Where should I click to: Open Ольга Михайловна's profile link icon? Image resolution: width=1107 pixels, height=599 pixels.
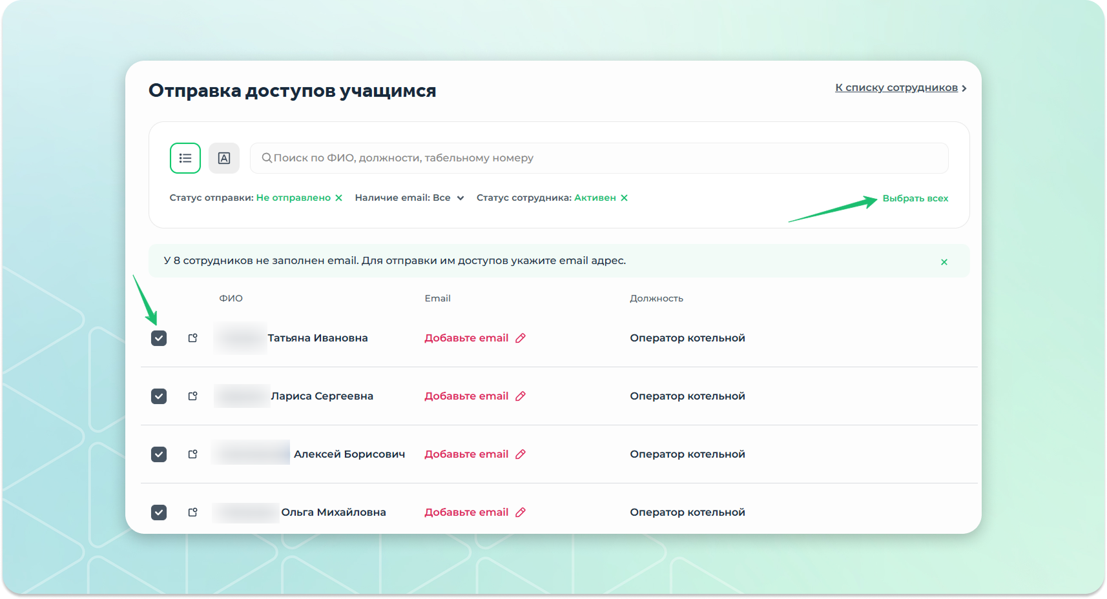tap(192, 512)
